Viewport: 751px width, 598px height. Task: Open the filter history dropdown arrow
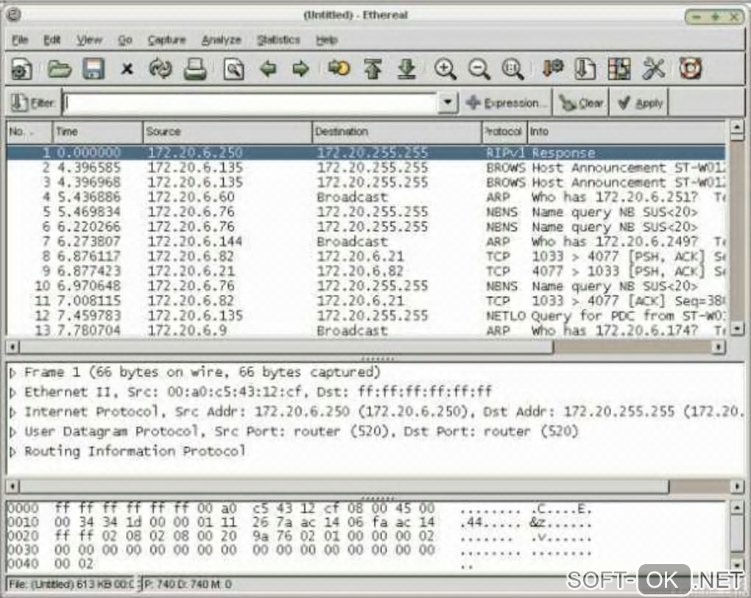pyautogui.click(x=448, y=102)
